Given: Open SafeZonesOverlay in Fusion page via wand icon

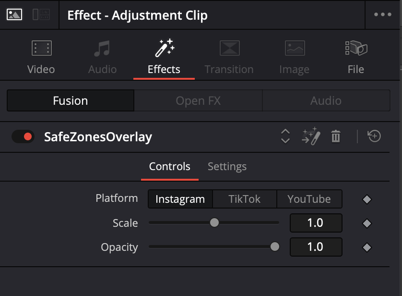Looking at the screenshot, I should pyautogui.click(x=310, y=137).
